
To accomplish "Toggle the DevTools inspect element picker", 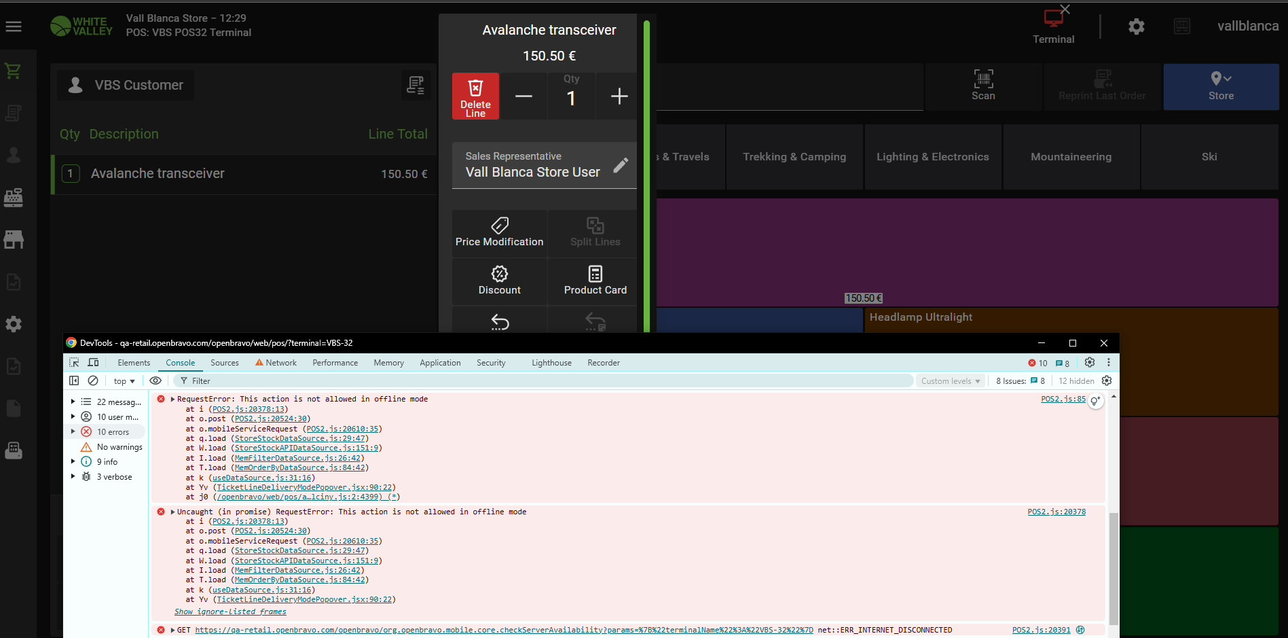I will click(74, 363).
